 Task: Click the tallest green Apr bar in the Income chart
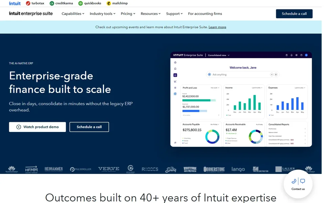(255, 102)
